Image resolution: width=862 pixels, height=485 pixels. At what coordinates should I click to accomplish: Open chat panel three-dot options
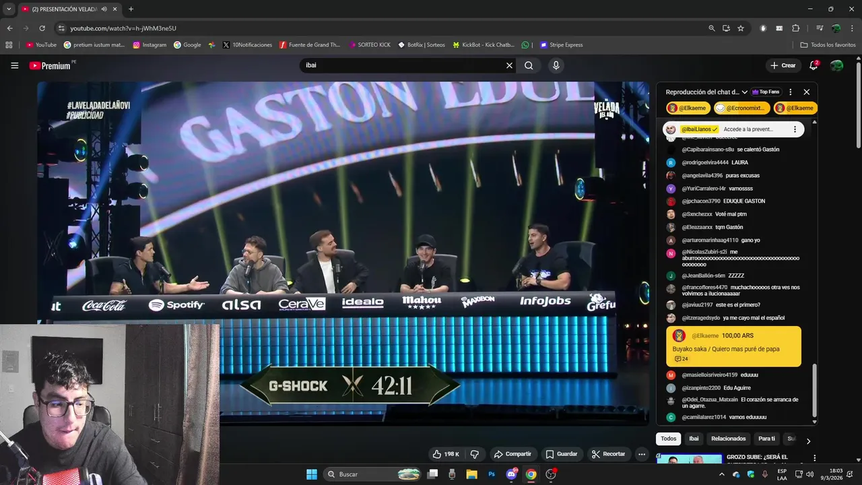(x=790, y=92)
